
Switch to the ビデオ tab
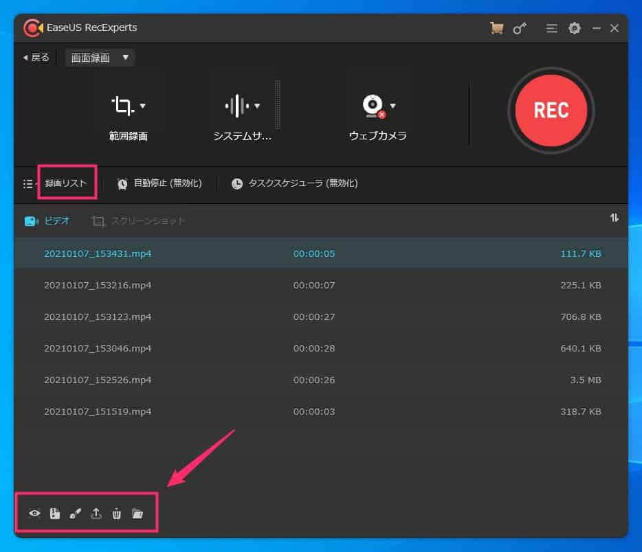point(47,221)
